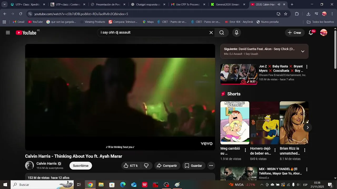Subscribe with the Suscribirse button
This screenshot has width=337, height=189.
[81, 166]
